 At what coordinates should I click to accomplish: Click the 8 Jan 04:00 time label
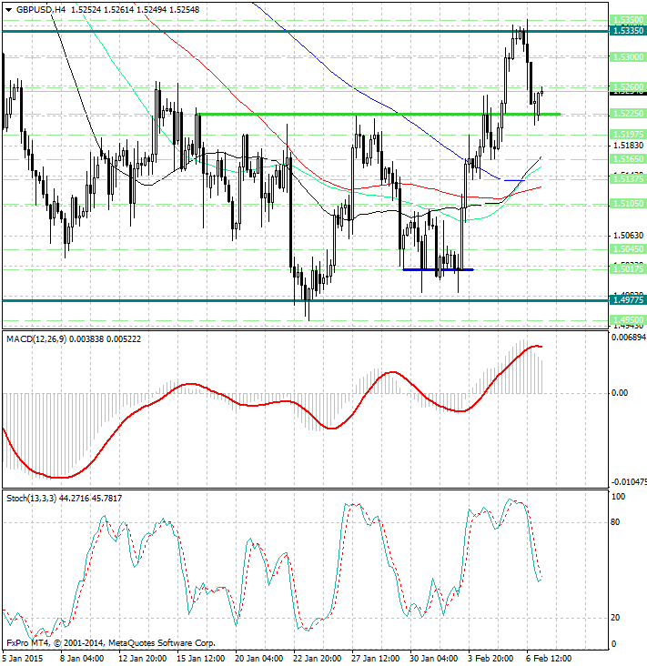pos(82,659)
